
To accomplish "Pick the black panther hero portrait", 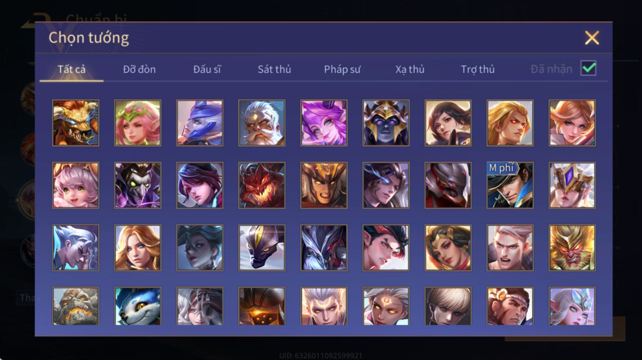I will click(262, 247).
